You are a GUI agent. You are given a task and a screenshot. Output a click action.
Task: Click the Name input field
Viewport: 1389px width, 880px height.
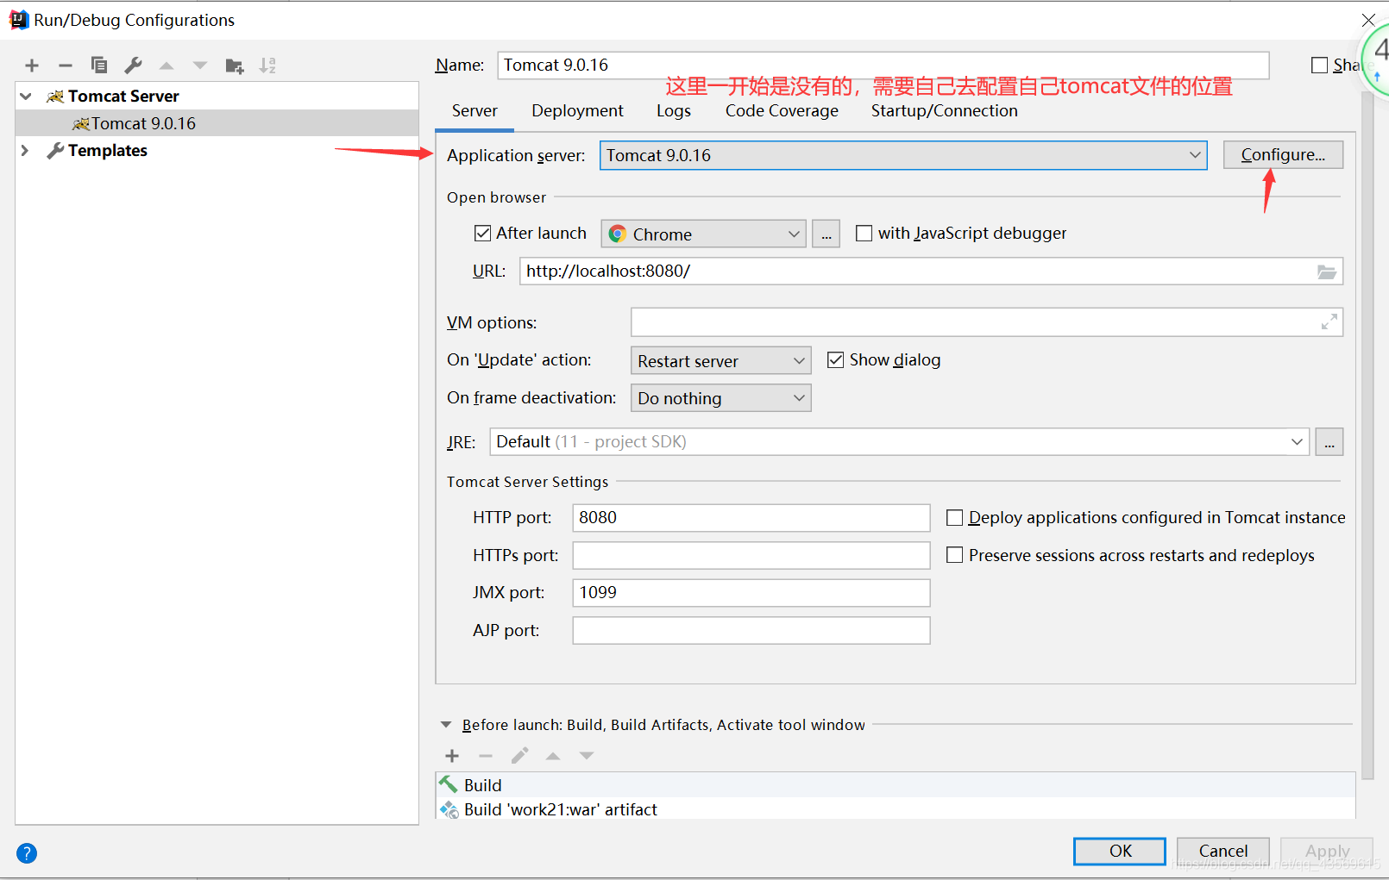pyautogui.click(x=883, y=66)
